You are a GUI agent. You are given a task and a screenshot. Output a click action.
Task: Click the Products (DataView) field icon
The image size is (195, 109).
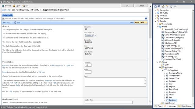point(162,59)
